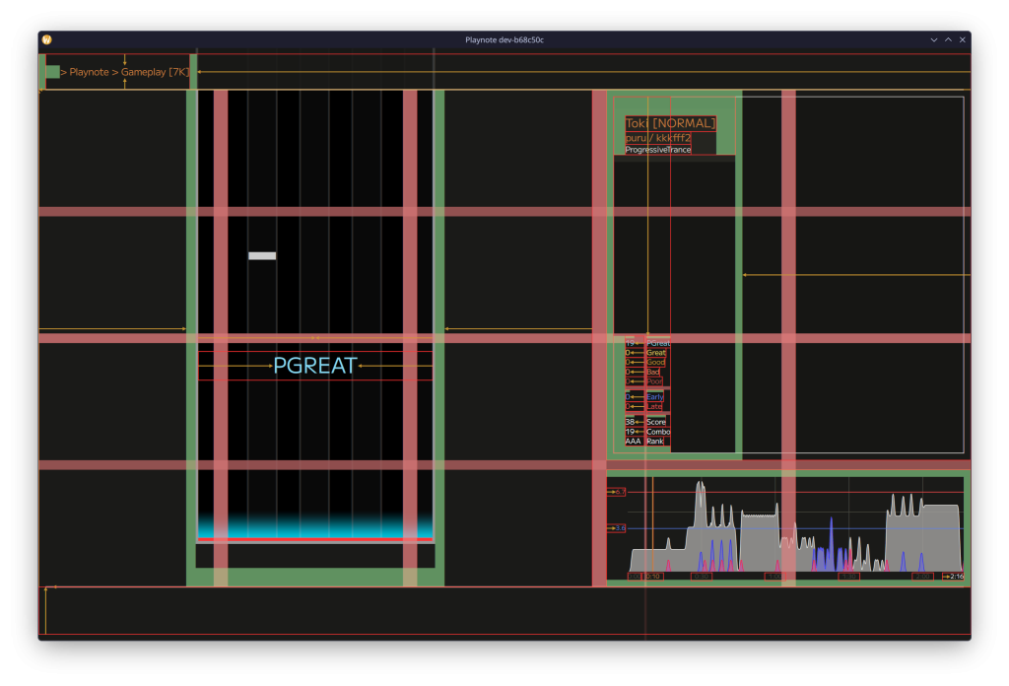This screenshot has height=686, width=1009.
Task: Click the white falling note in the playfield
Action: click(x=262, y=256)
